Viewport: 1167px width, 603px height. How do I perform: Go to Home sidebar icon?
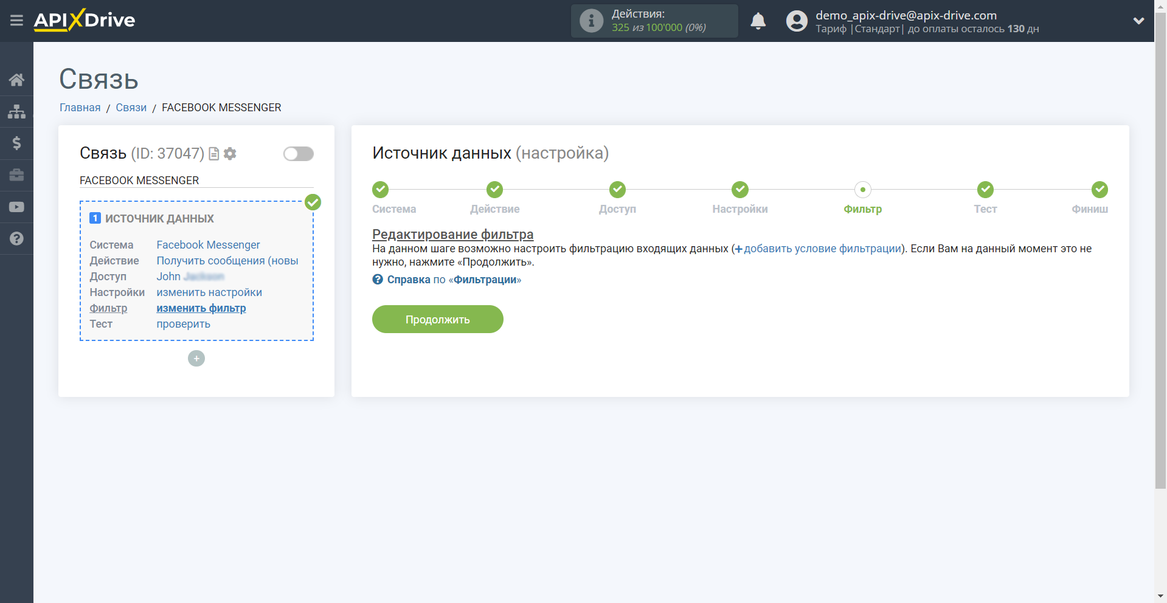coord(16,80)
